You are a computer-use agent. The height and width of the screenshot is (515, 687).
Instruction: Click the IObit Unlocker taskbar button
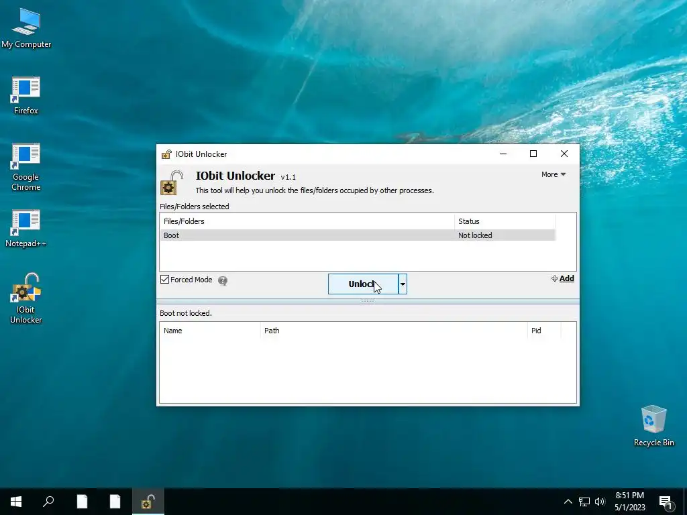pos(148,502)
